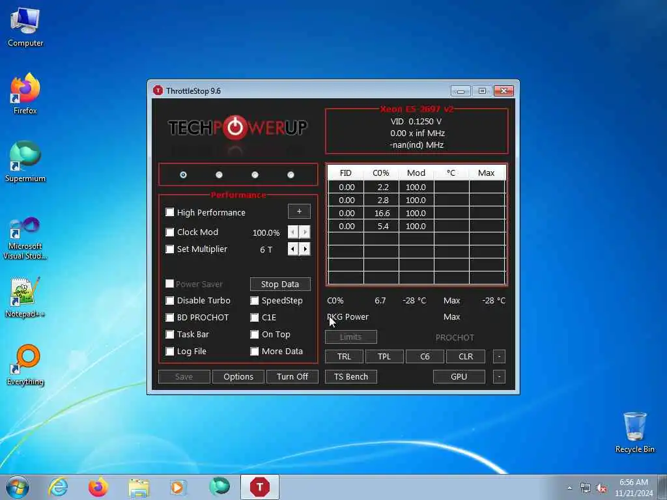Click the °C column header
This screenshot has height=500, width=667.
451,173
